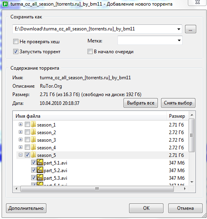207x219 pixels.
Task: Click the '347 Мб' size of part_5.1.avi
Action: (177, 163)
